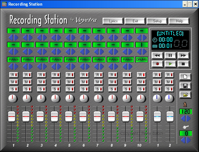
Task: Open Help
Action: [179, 21]
